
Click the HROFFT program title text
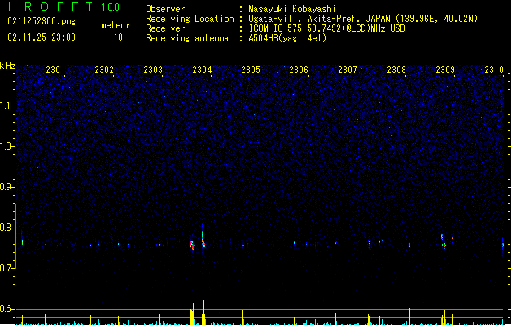(x=50, y=6)
